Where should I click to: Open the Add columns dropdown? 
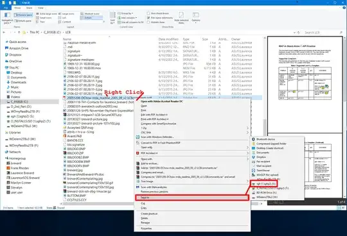pos(127,18)
